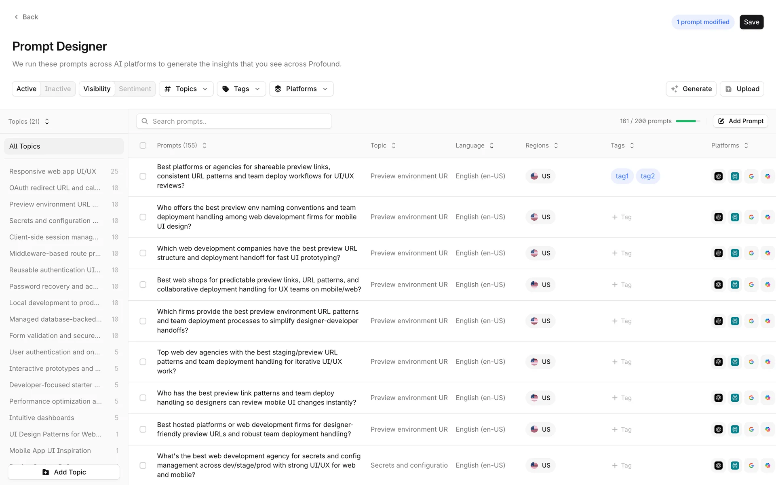Click the Upload file button
776x485 pixels.
click(x=742, y=89)
